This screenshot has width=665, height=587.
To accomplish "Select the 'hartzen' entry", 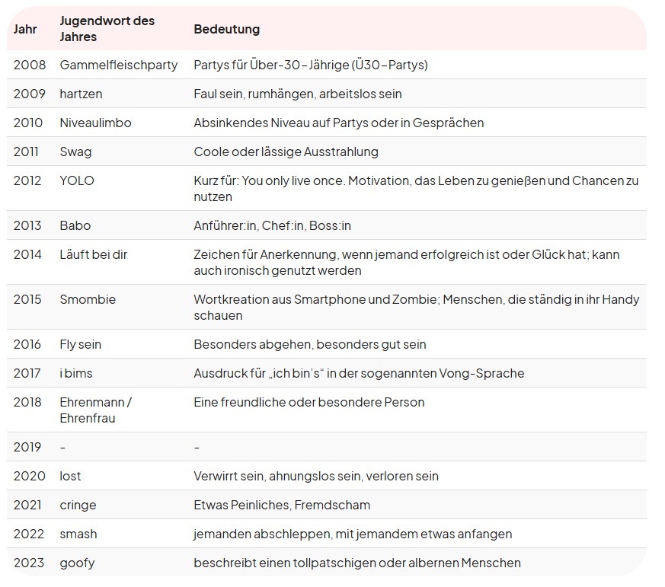I will tap(81, 94).
